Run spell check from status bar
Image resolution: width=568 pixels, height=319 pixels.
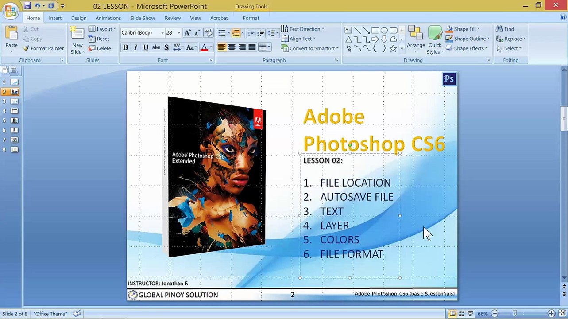click(x=77, y=314)
